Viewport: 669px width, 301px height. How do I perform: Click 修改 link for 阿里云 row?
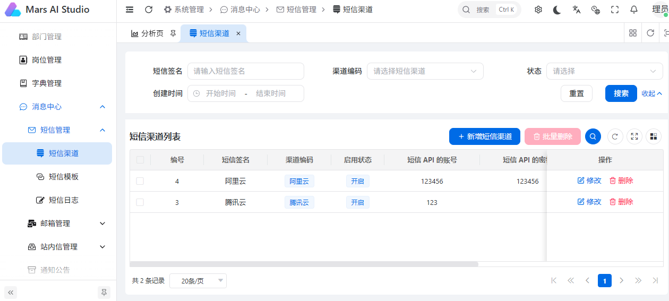[x=589, y=180]
